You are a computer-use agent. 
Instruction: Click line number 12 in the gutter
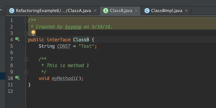[10, 91]
